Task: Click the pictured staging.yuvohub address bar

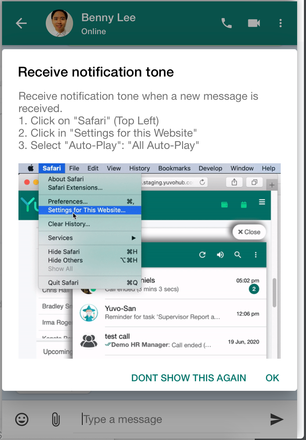Action: (174, 182)
